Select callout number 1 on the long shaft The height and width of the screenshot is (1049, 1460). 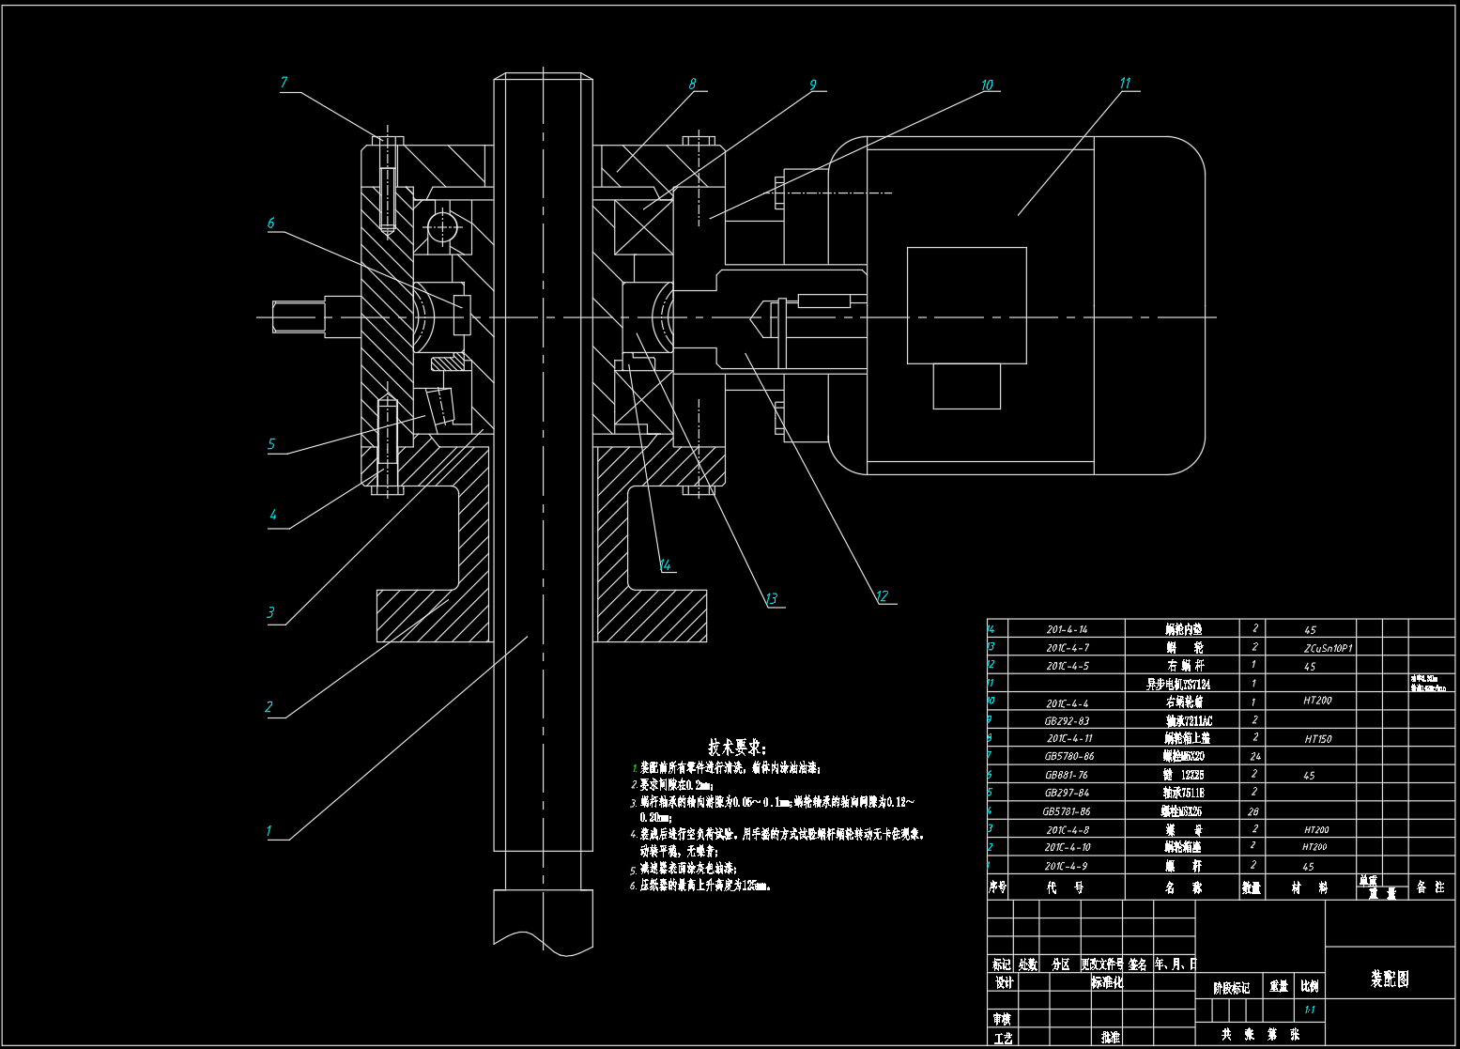point(271,832)
